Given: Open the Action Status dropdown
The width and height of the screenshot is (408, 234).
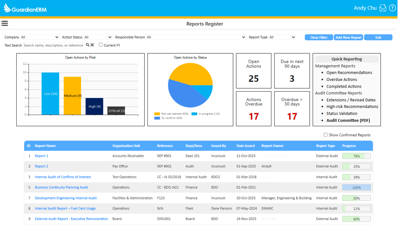Looking at the screenshot, I should pyautogui.click(x=98, y=37).
